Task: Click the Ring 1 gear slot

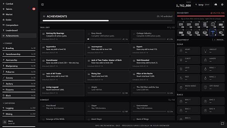Action: [213, 69]
